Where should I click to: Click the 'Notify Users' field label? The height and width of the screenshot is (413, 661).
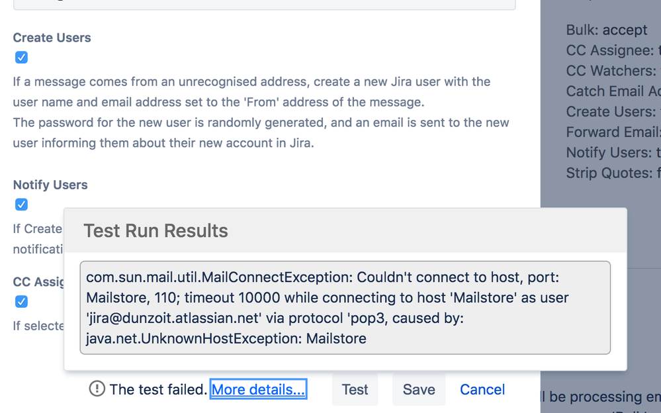(x=50, y=185)
